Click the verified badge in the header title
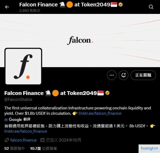Image resolution: width=160 pixels, height=153 pixels. 121,5
